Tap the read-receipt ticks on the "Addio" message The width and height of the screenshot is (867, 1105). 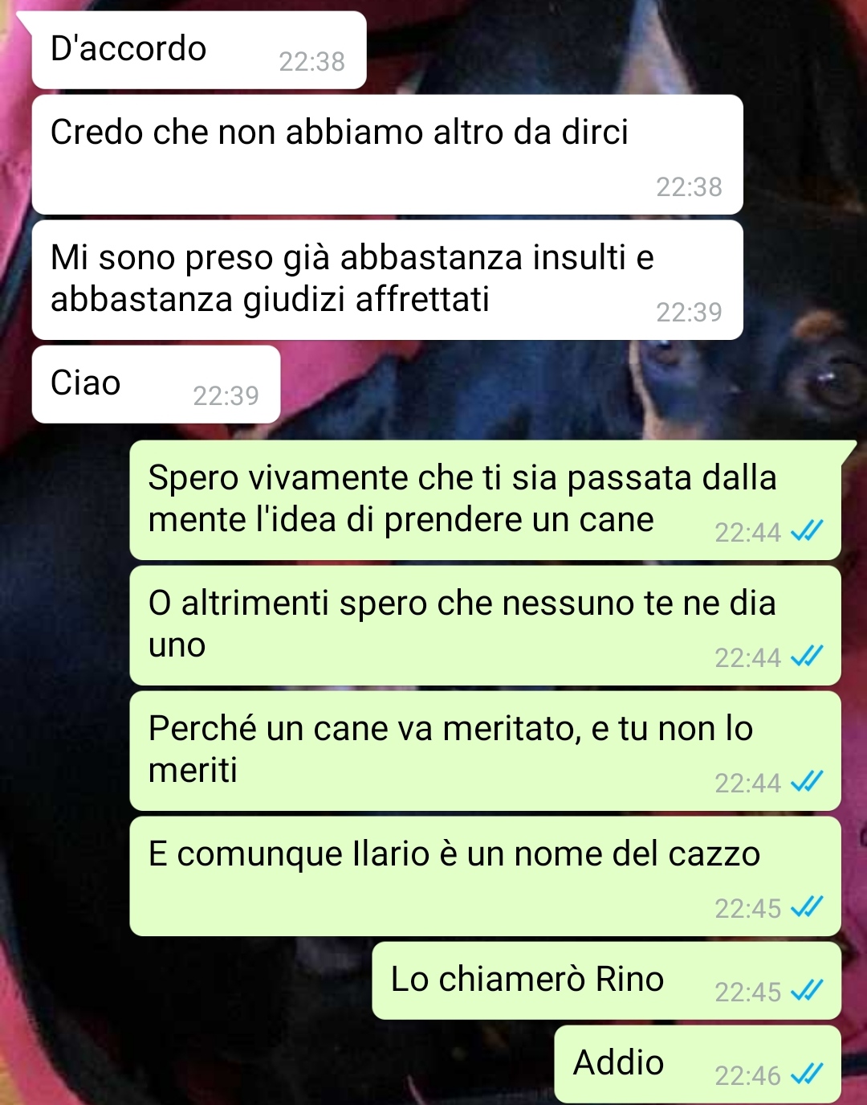click(807, 1074)
